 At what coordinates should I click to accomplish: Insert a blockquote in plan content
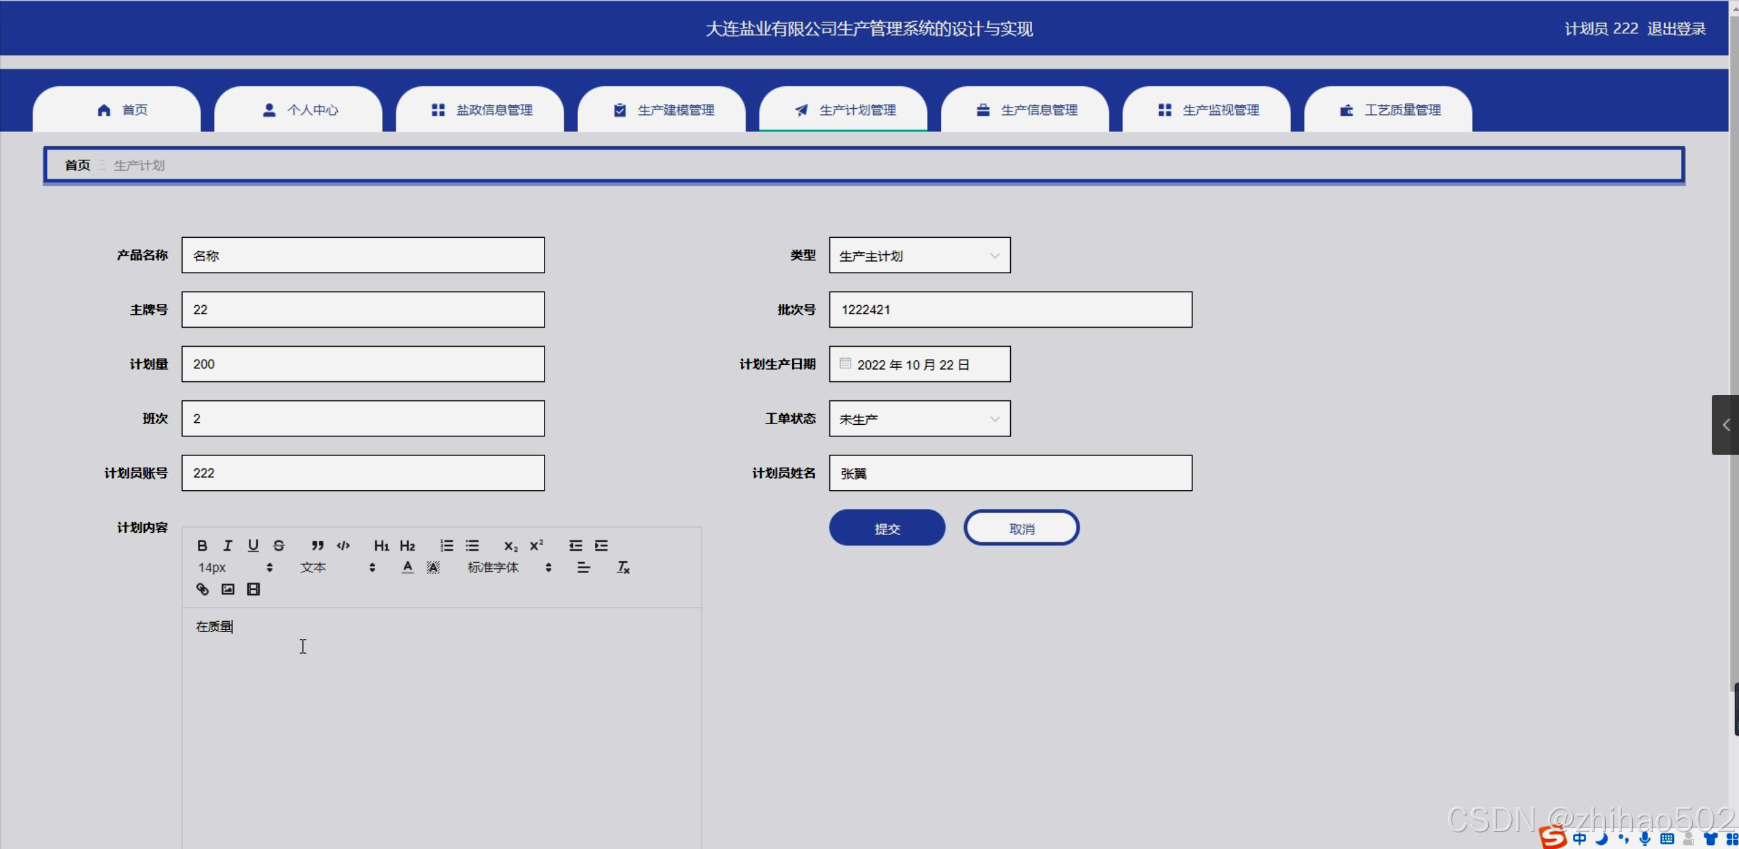pyautogui.click(x=317, y=545)
